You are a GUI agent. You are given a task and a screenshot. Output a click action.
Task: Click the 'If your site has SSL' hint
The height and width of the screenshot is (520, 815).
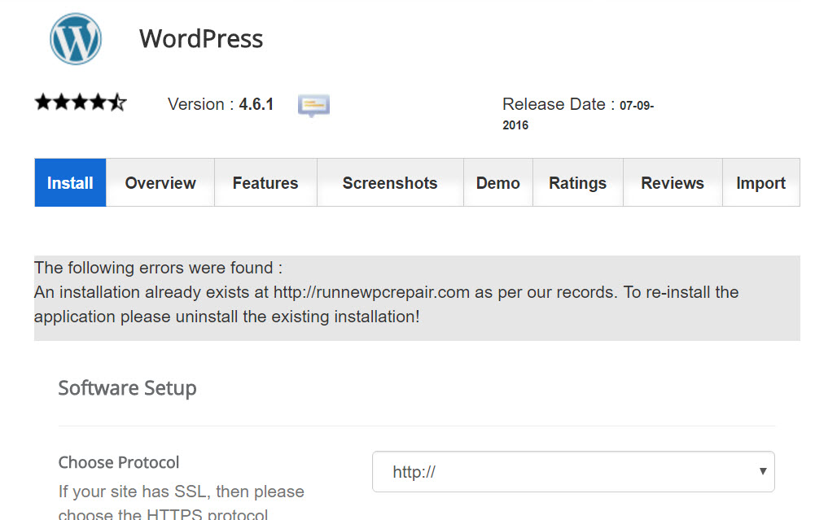[x=182, y=503]
